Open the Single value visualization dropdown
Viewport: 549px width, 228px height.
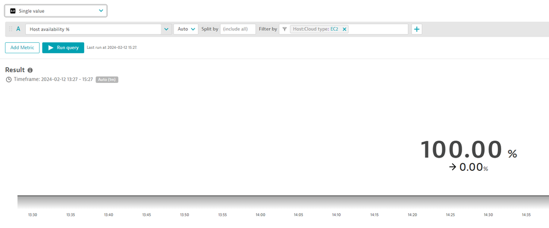(x=56, y=10)
